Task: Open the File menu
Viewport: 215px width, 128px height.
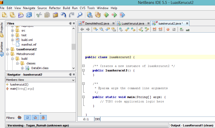Action: (2, 8)
